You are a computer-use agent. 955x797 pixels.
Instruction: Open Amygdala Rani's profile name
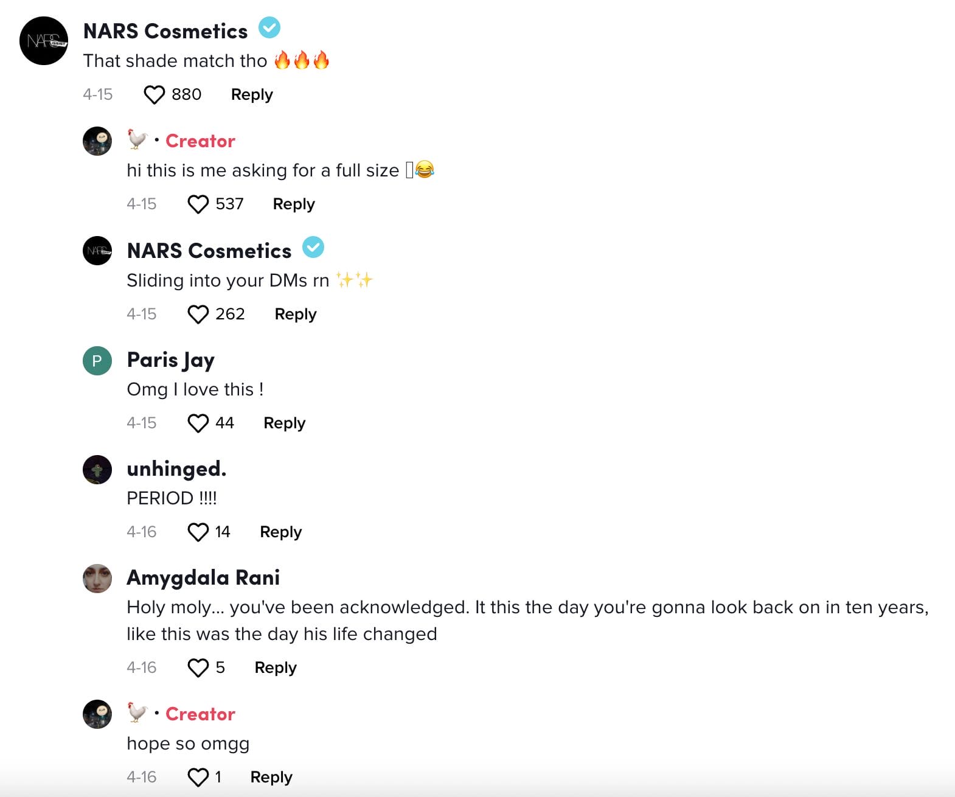point(203,578)
